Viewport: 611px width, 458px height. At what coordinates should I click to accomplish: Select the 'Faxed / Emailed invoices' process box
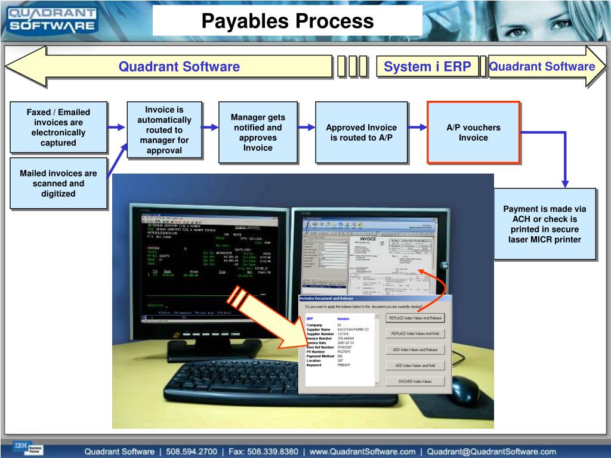[x=58, y=128]
